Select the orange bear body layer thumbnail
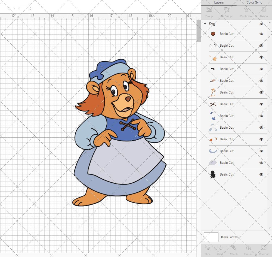272x257 pixels. [x=213, y=92]
